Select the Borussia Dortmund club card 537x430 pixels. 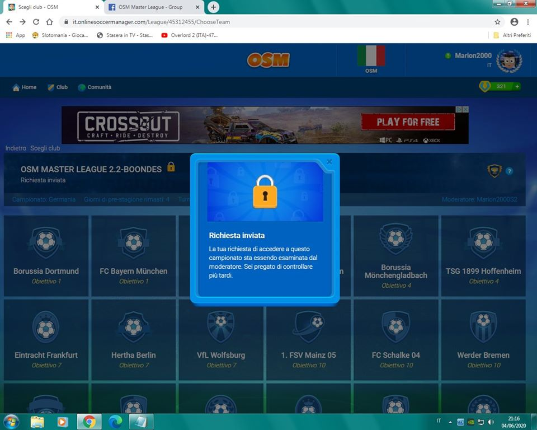click(x=46, y=256)
